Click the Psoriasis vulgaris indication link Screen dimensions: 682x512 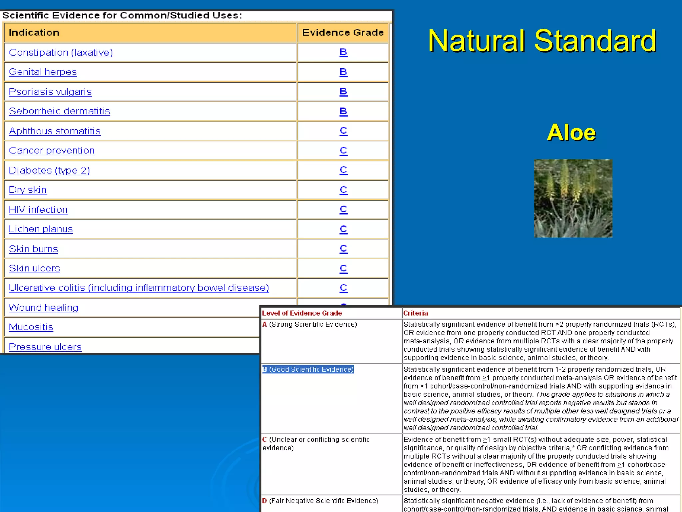(x=50, y=92)
